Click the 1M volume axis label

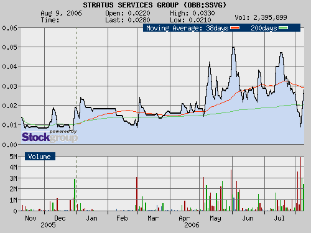point(13,200)
